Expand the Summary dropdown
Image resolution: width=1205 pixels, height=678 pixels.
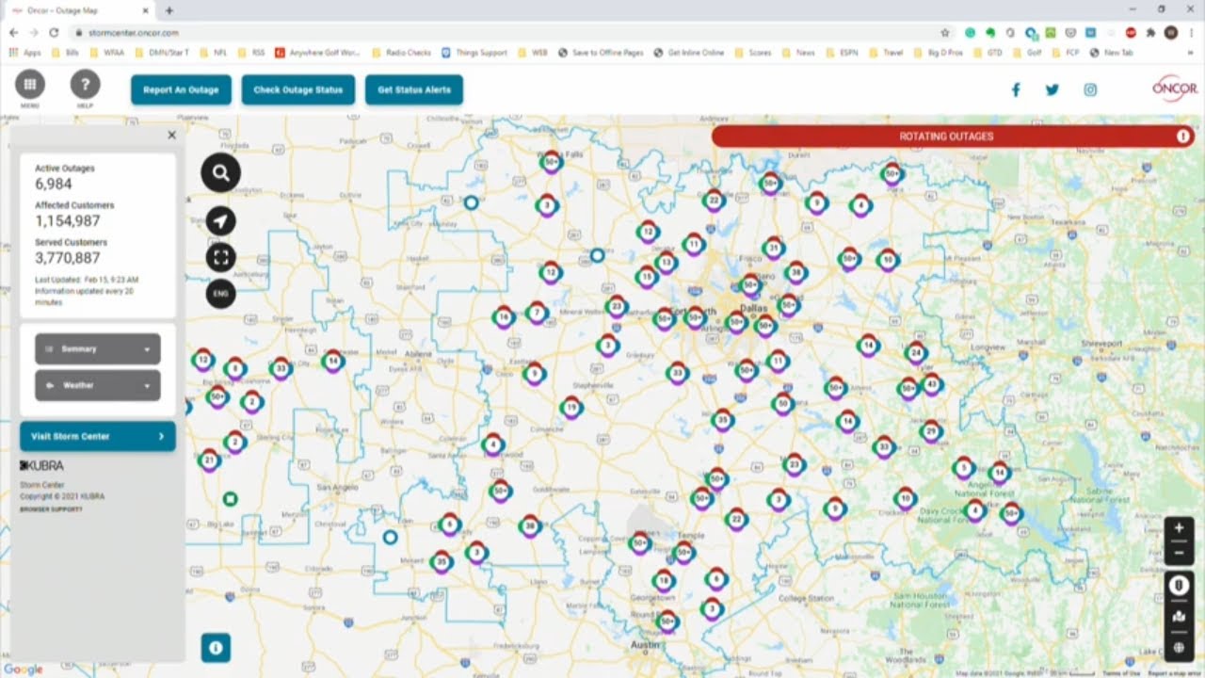pos(98,348)
